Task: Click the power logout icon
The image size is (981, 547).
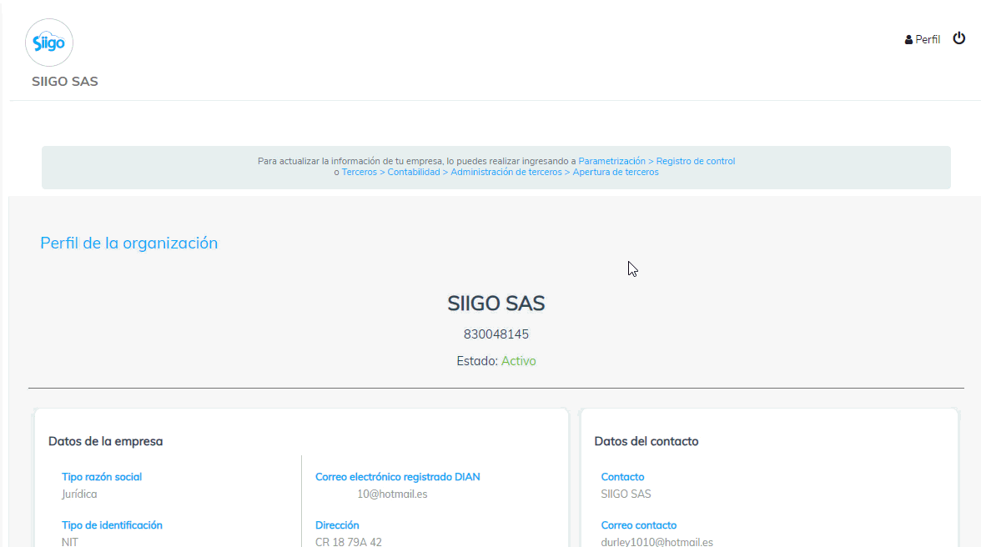Action: 959,38
